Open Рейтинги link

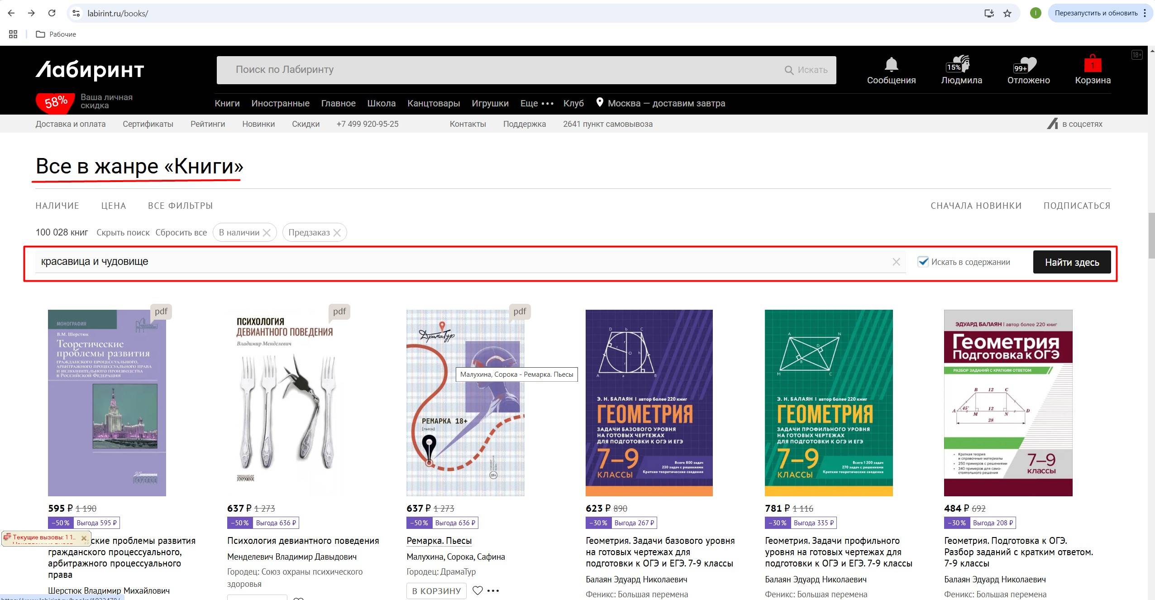click(x=208, y=124)
